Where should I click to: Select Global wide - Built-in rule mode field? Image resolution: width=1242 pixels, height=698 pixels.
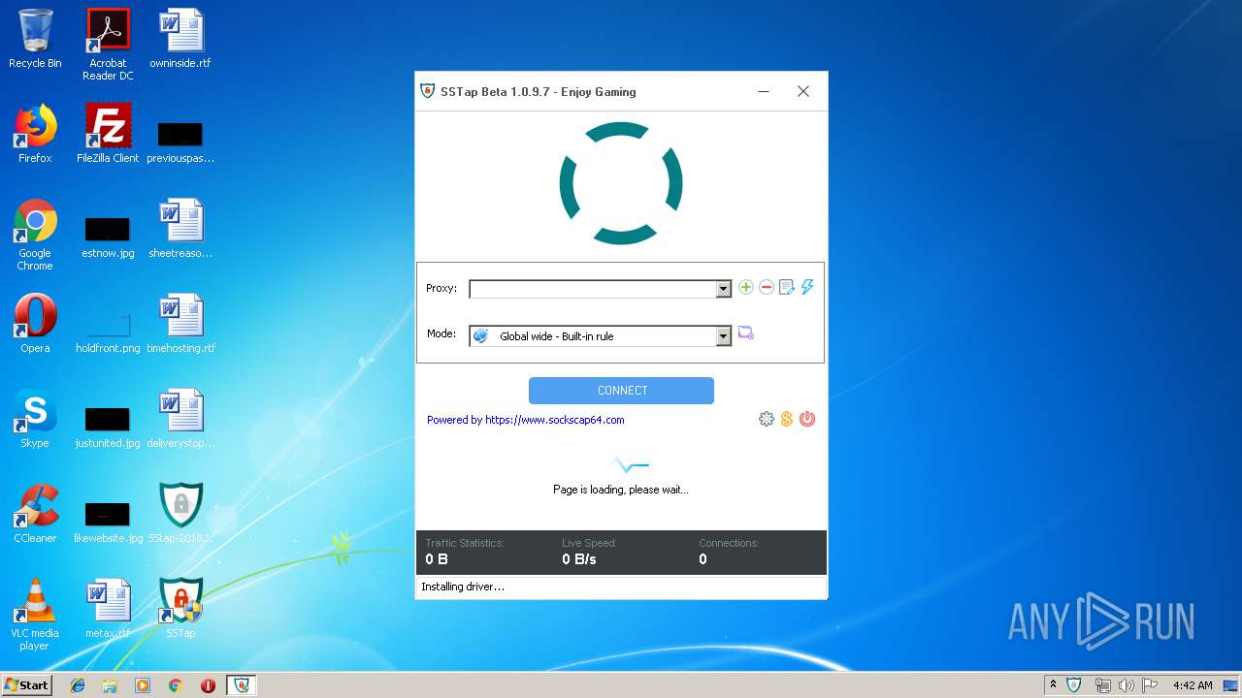coord(593,336)
